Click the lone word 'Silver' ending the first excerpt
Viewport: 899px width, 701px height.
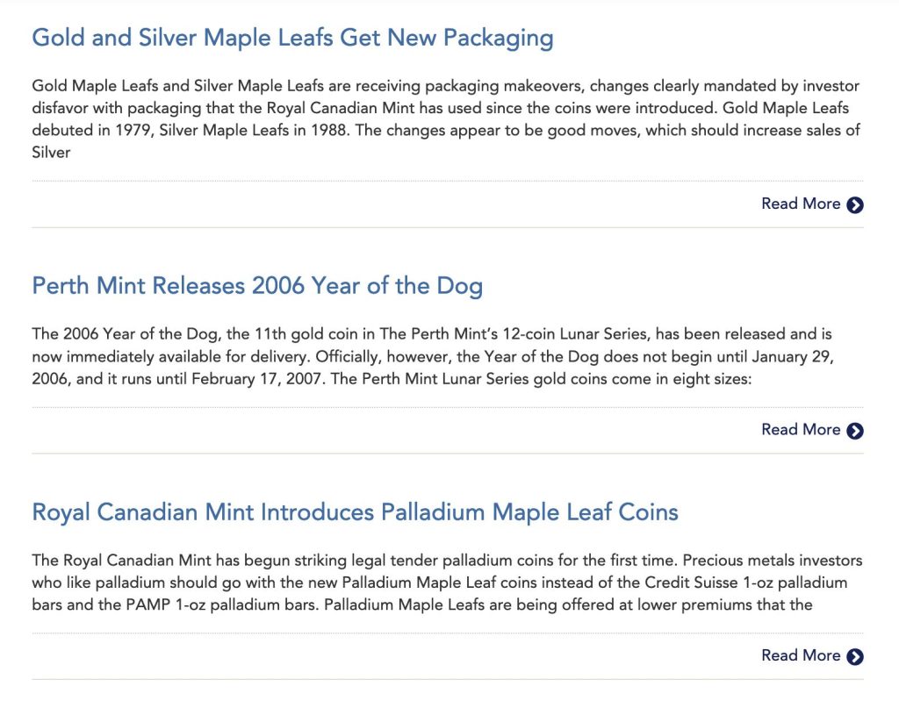tap(51, 153)
